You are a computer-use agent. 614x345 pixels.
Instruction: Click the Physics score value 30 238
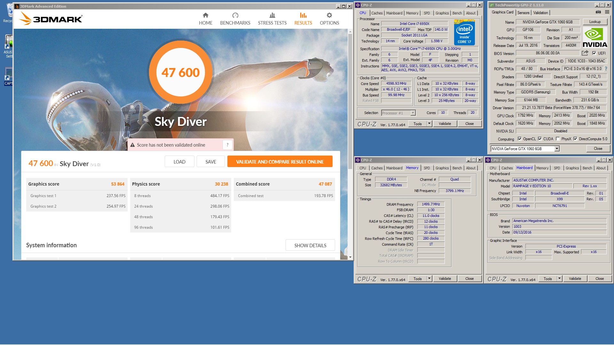pyautogui.click(x=221, y=184)
